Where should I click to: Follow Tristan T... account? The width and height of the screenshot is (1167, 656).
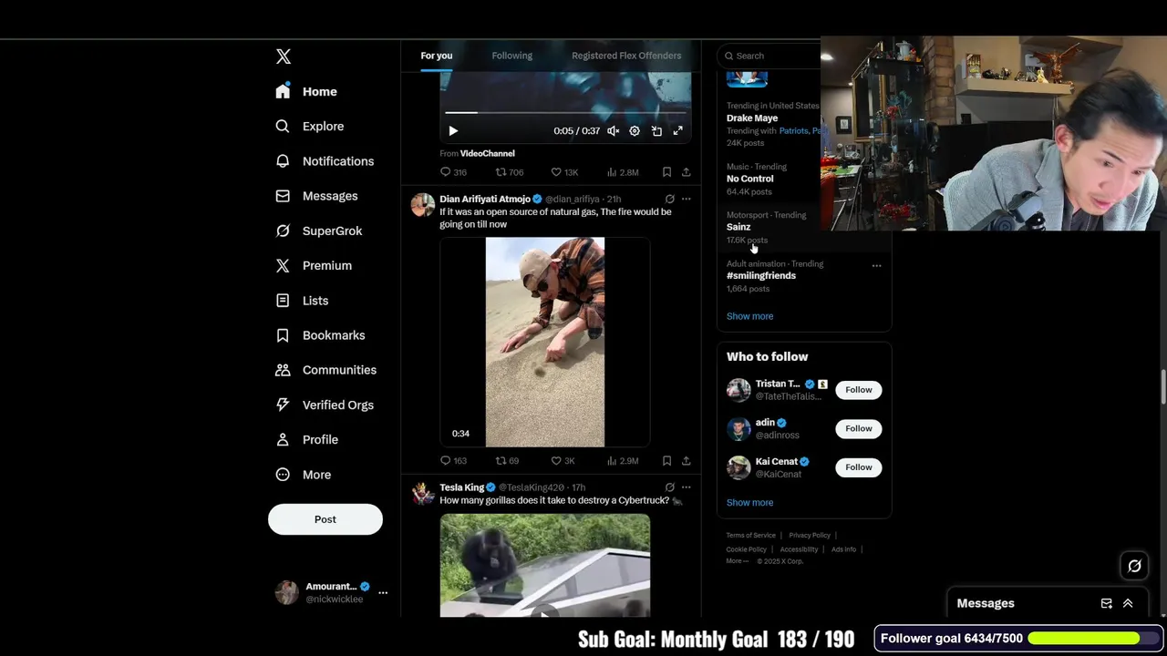coord(859,390)
